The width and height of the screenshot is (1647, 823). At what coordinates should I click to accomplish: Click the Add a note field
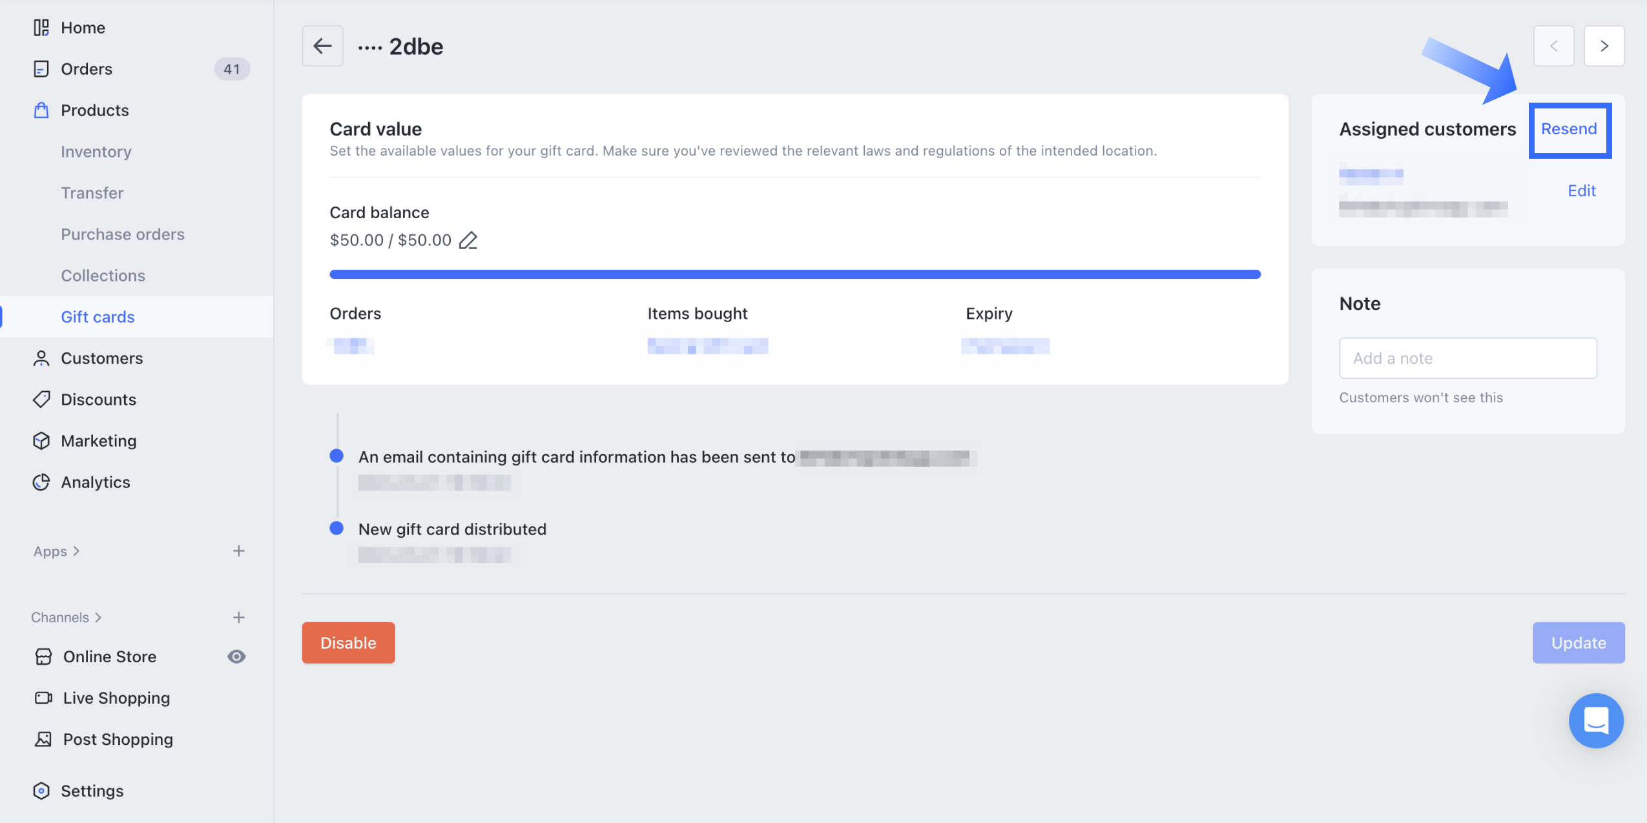[1467, 358]
